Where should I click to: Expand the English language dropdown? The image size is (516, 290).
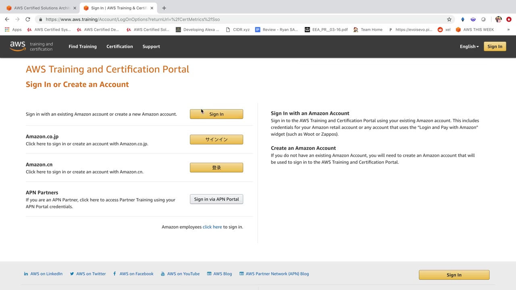click(x=469, y=46)
